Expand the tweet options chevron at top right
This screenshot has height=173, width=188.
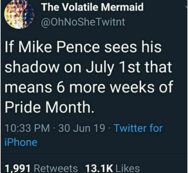(186, 7)
